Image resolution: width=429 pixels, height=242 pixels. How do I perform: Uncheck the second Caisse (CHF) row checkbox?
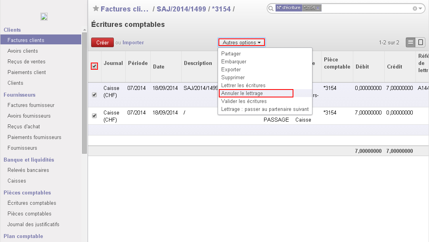(94, 116)
